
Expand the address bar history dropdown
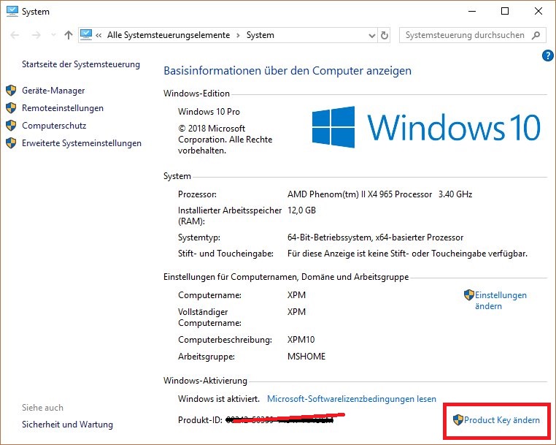pyautogui.click(x=371, y=36)
